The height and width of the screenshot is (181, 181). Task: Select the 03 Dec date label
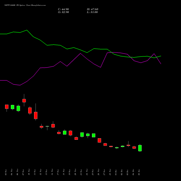(x=127, y=172)
